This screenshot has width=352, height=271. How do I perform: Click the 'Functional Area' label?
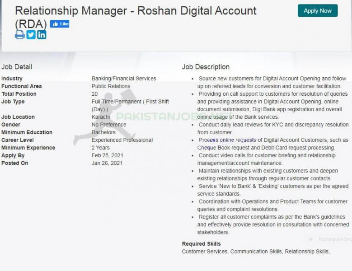point(22,86)
